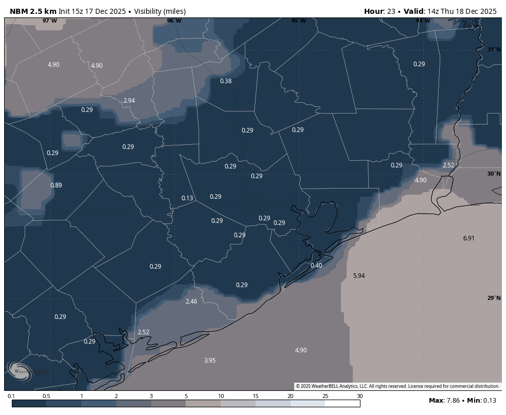Click the 0.89 visibility value
The height and width of the screenshot is (415, 506).
pyautogui.click(x=56, y=185)
